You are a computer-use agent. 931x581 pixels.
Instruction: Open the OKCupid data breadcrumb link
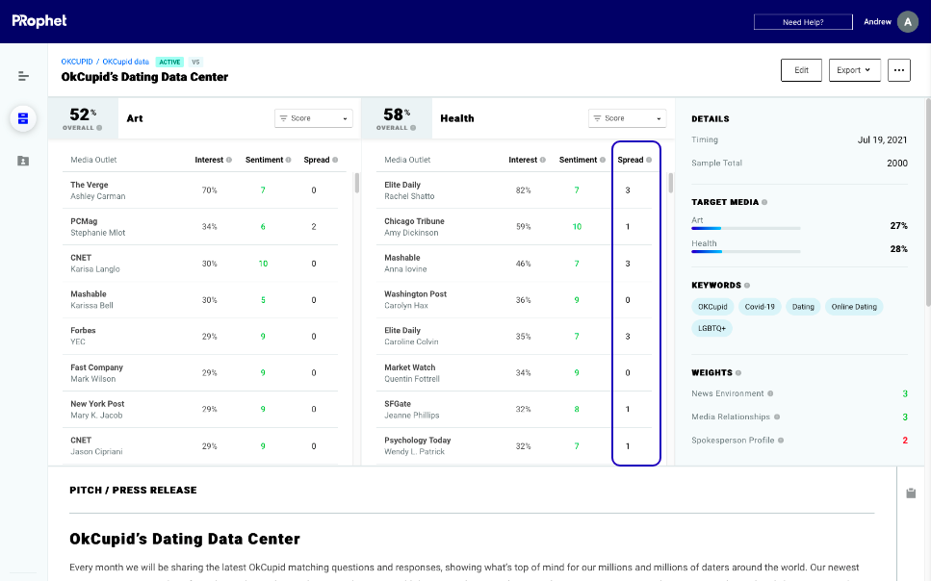(126, 62)
